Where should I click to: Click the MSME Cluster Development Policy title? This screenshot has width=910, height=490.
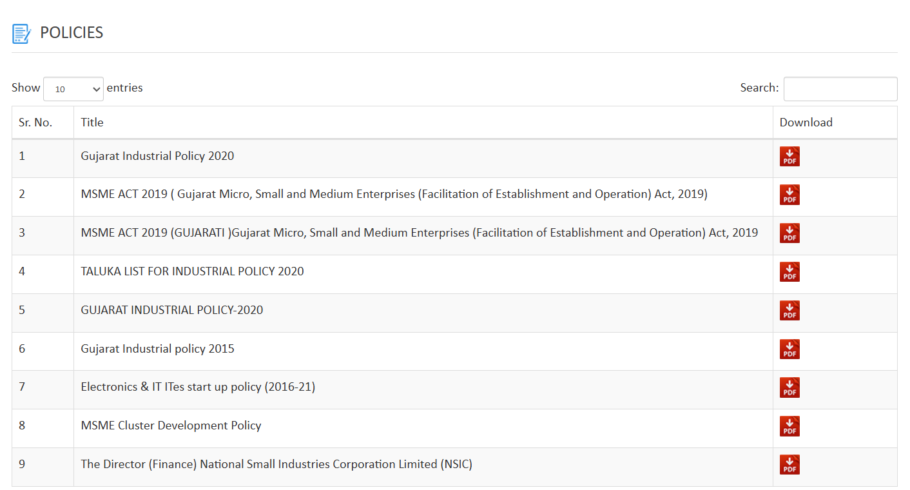click(171, 426)
